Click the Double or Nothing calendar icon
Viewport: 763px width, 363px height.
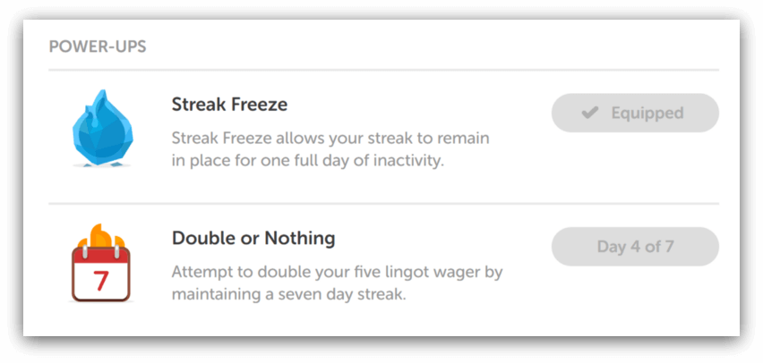click(x=100, y=263)
